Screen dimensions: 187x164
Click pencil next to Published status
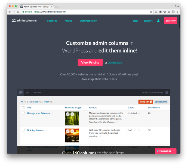coord(139,113)
